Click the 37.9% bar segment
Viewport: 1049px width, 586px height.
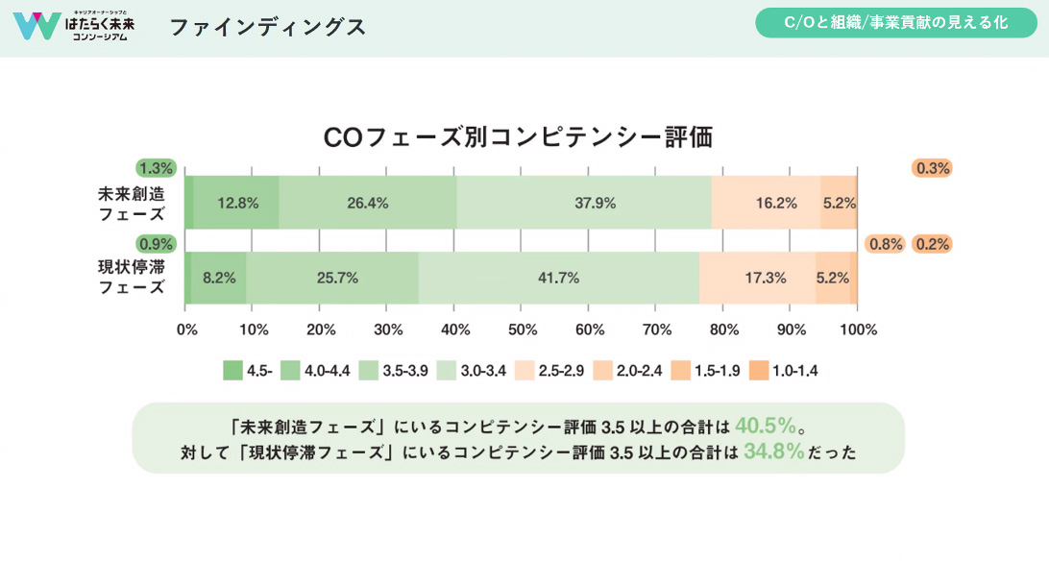click(584, 203)
